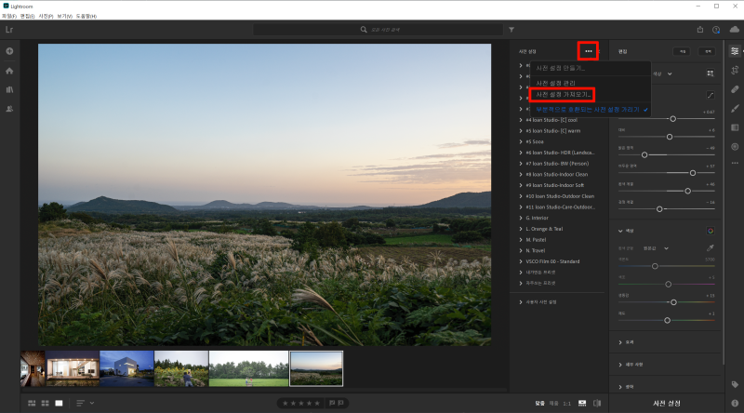Set zoom to 1:1
The width and height of the screenshot is (744, 413).
(567, 403)
